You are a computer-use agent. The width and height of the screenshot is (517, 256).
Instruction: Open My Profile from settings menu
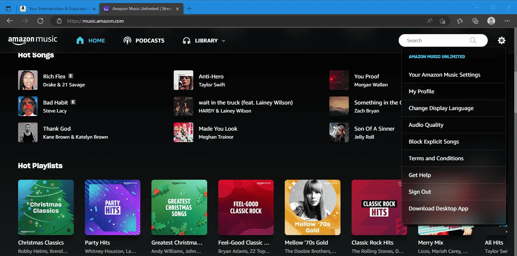(453, 92)
